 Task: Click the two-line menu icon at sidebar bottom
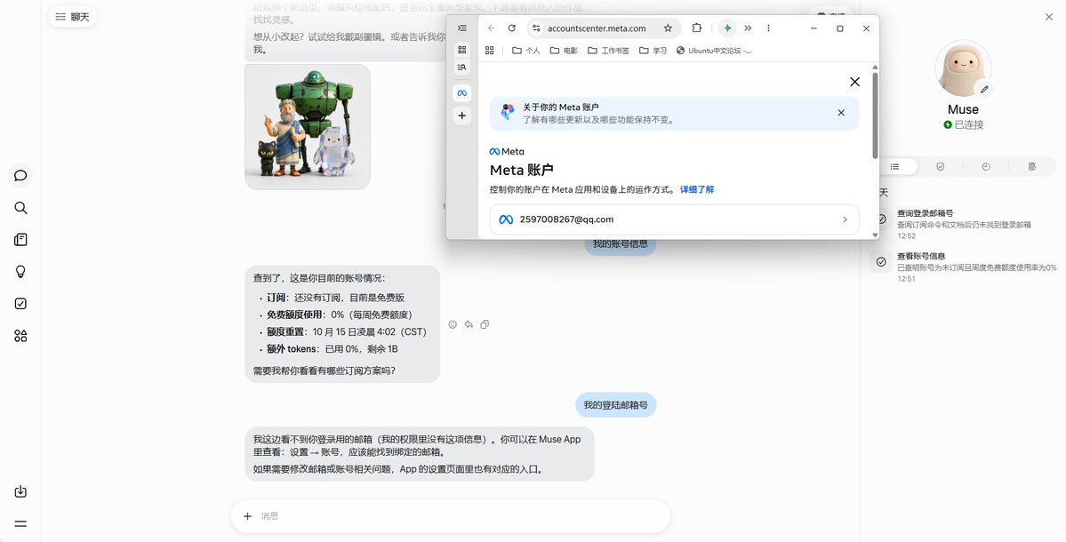20,523
